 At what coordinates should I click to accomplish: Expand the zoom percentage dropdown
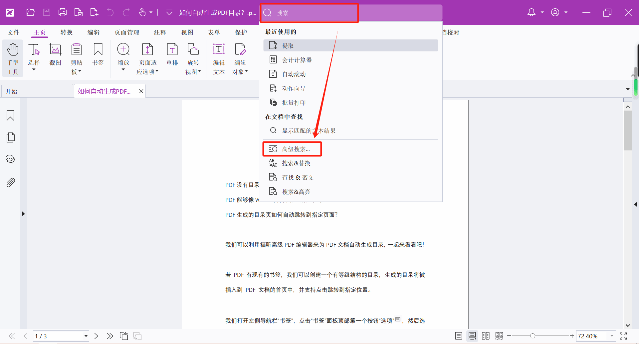click(x=612, y=336)
